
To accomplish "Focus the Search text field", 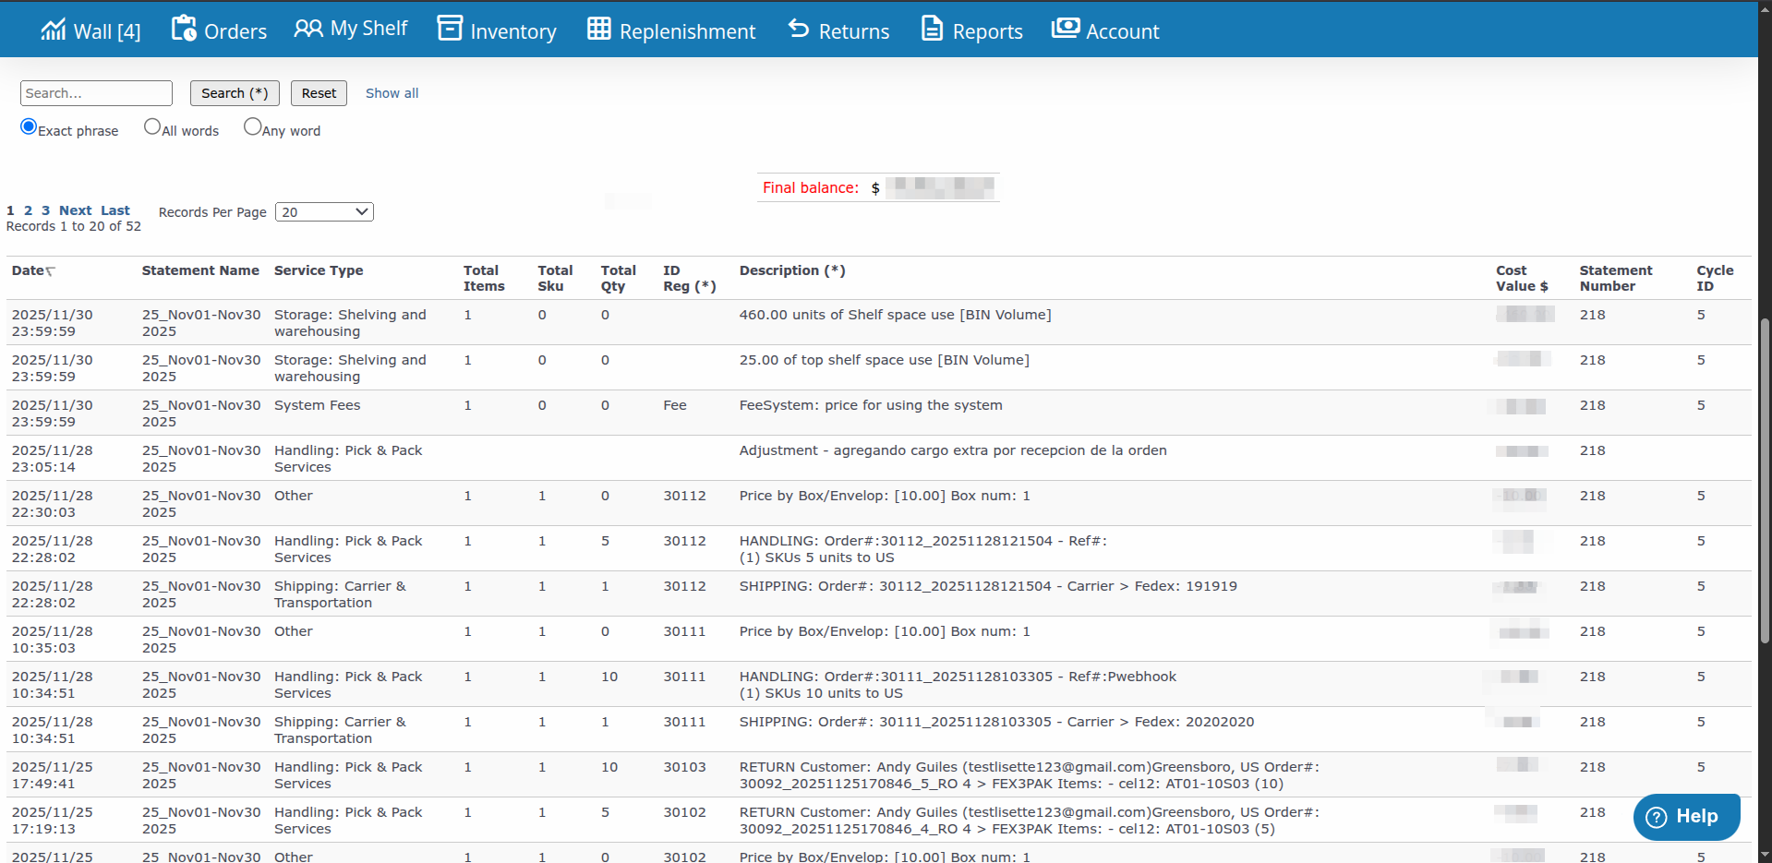I will tap(96, 93).
